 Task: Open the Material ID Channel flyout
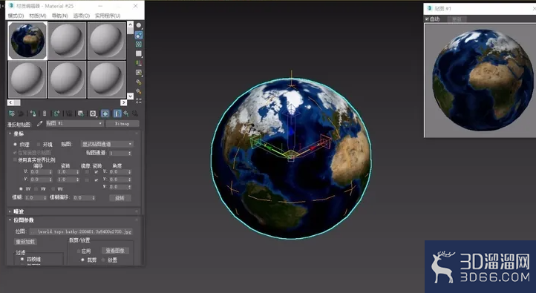(x=93, y=113)
